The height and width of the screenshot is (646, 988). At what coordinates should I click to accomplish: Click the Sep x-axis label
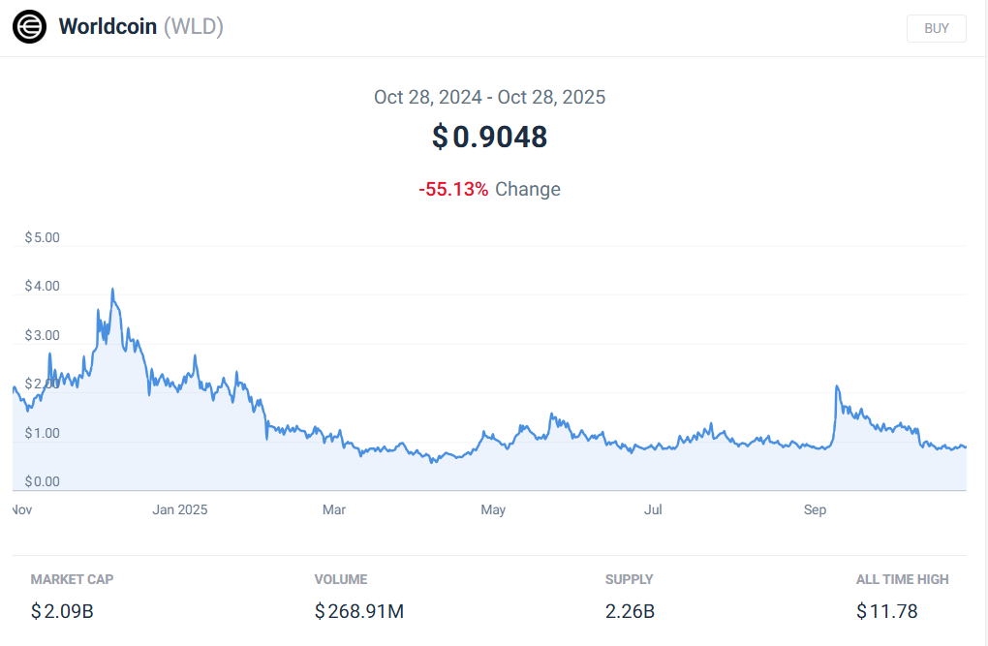coord(815,509)
